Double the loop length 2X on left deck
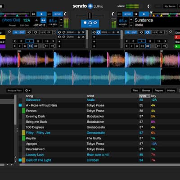Image resolution: width=180 pixels, height=180 pixels. coord(49,32)
